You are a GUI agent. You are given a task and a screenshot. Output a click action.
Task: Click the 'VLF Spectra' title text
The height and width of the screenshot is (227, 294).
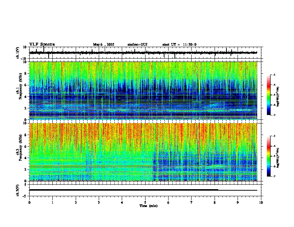pyautogui.click(x=42, y=45)
